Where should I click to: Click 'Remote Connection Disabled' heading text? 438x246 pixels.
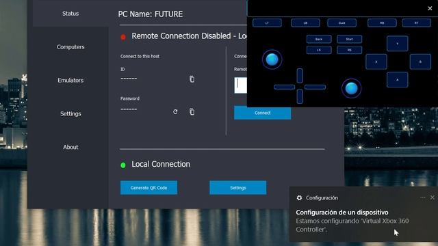(x=181, y=36)
